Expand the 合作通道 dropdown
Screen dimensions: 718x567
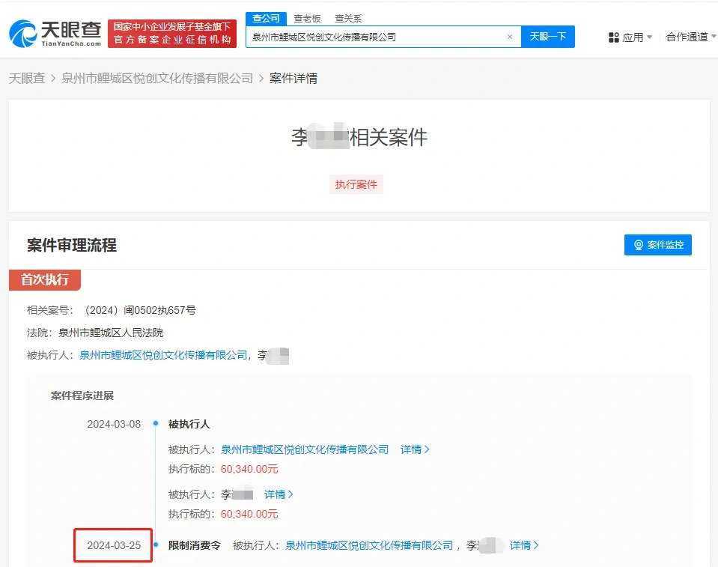click(691, 37)
